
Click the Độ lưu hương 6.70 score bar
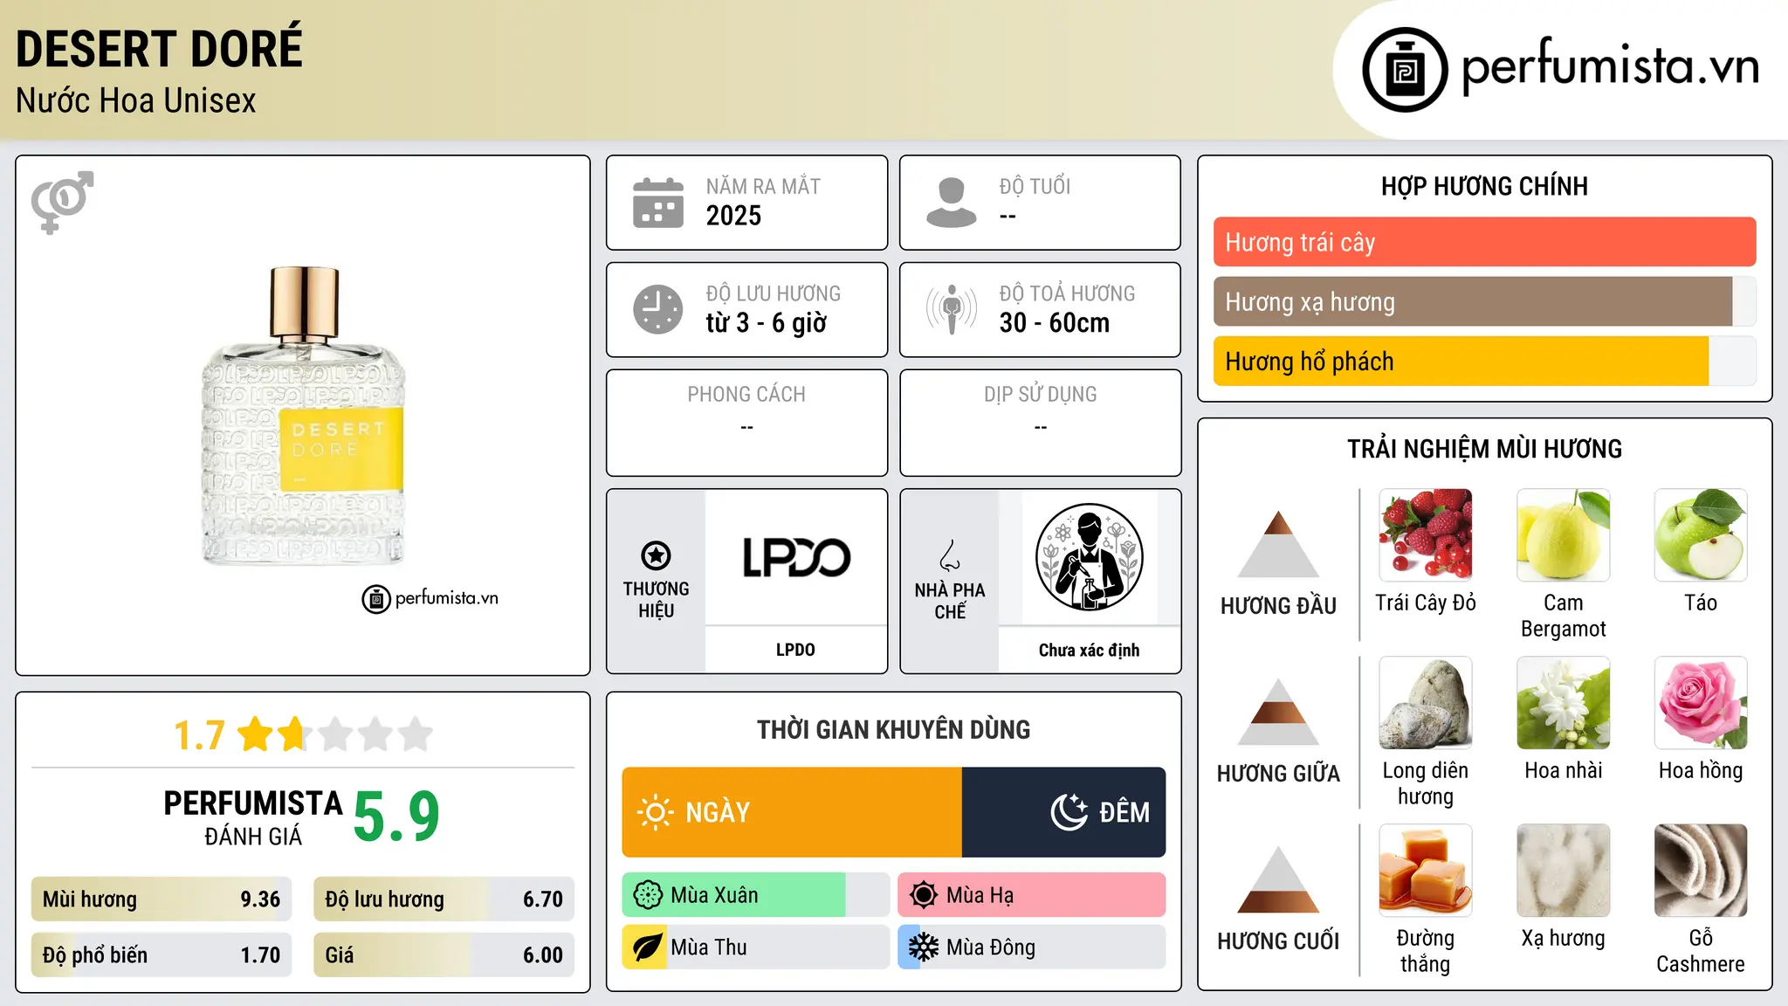444,899
